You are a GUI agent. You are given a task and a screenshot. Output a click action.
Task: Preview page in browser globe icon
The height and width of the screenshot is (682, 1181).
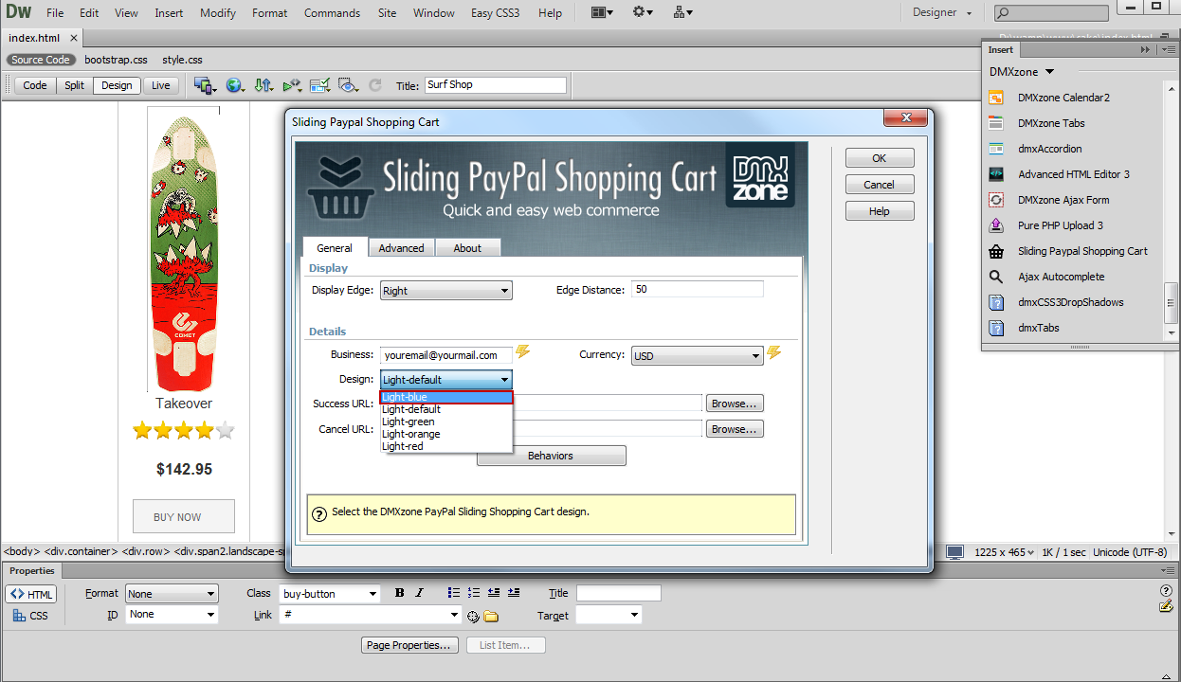point(234,85)
